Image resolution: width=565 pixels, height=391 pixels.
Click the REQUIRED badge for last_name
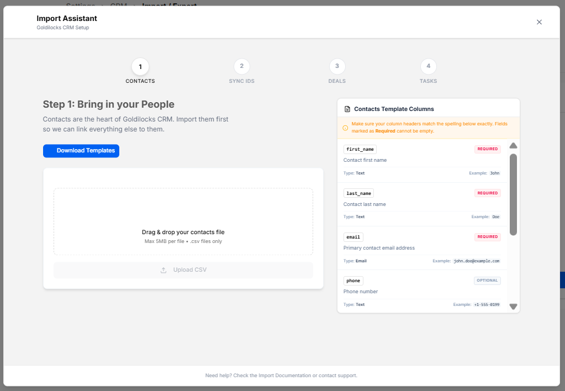click(488, 193)
